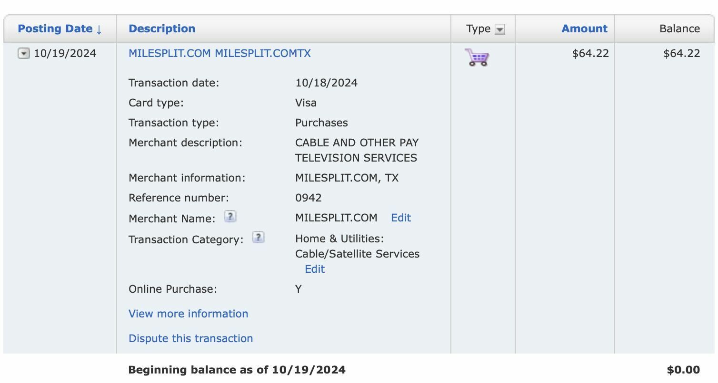
Task: Click the Beginning balance as of 10/19/2024 text
Action: (x=237, y=370)
